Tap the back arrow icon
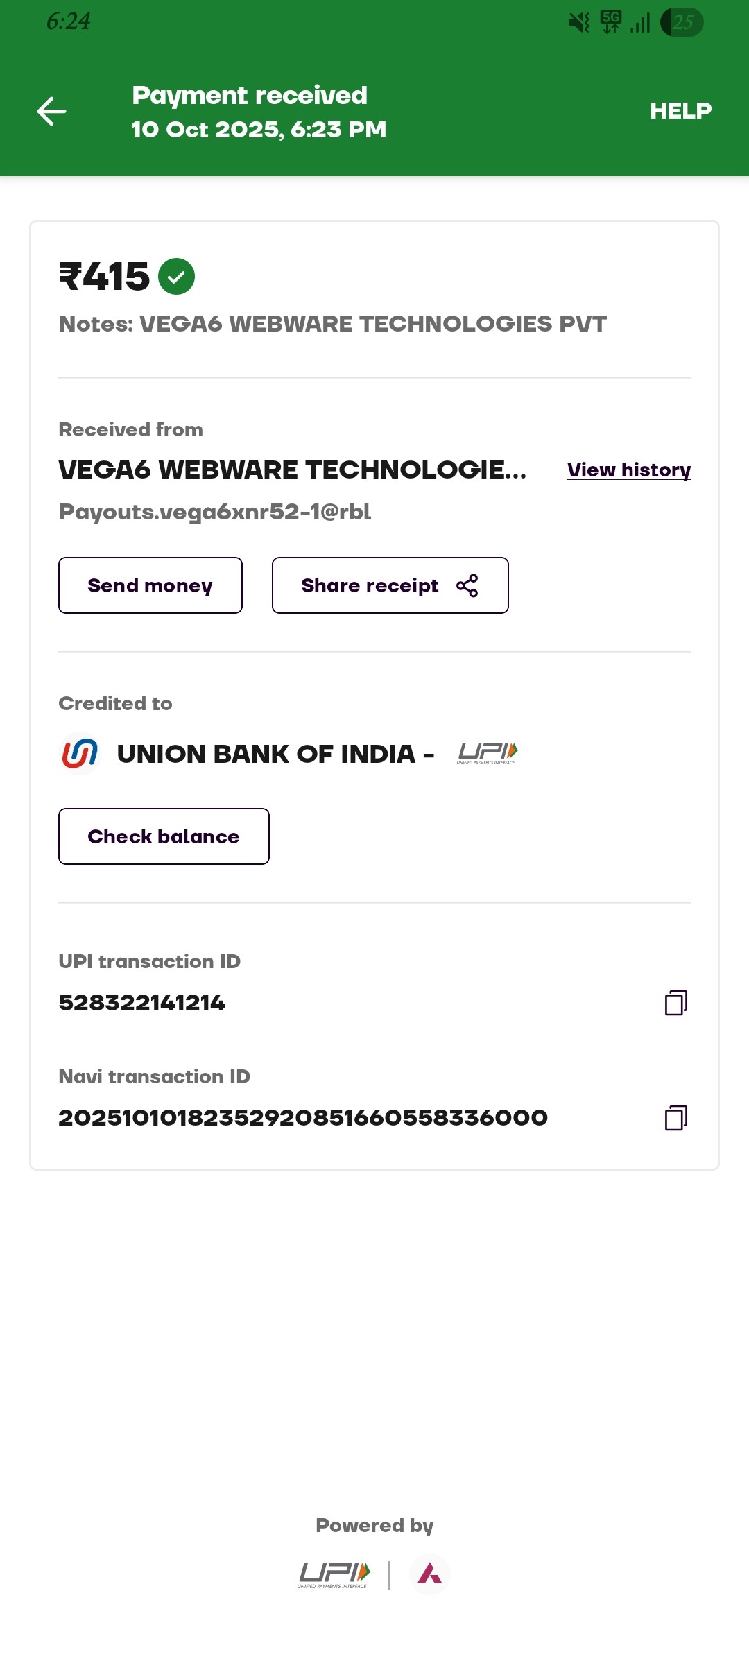The height and width of the screenshot is (1670, 749). pyautogui.click(x=51, y=112)
